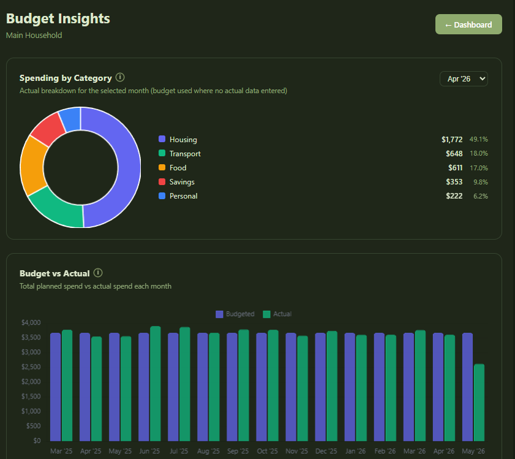Click the Mar '25 Budgeted purple bar

[56, 387]
